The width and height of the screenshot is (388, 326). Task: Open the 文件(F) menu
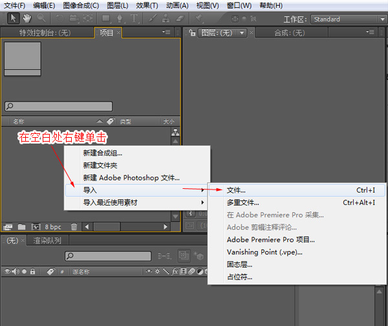[14, 5]
